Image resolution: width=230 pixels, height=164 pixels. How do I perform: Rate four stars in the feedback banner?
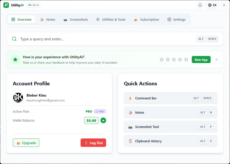coord(180,60)
